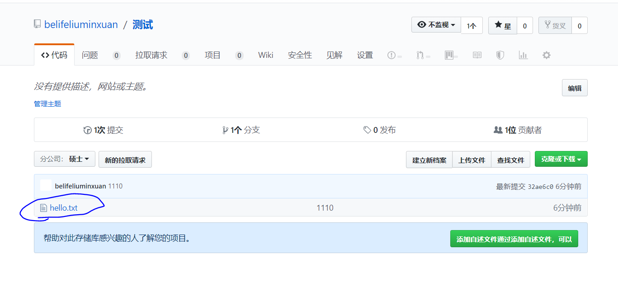The image size is (618, 287).
Task: Click the star count 0
Action: pos(525,26)
